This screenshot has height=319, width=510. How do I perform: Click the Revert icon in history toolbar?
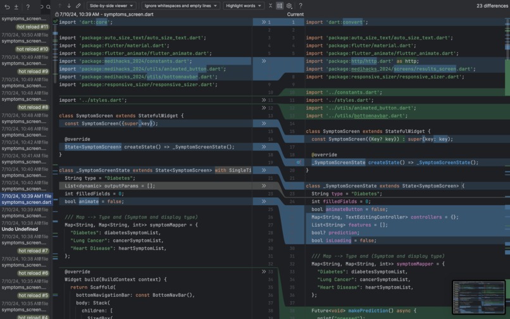coord(7,6)
